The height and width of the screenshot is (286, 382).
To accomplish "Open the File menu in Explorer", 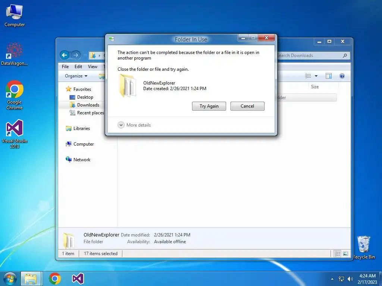I will 65,66.
